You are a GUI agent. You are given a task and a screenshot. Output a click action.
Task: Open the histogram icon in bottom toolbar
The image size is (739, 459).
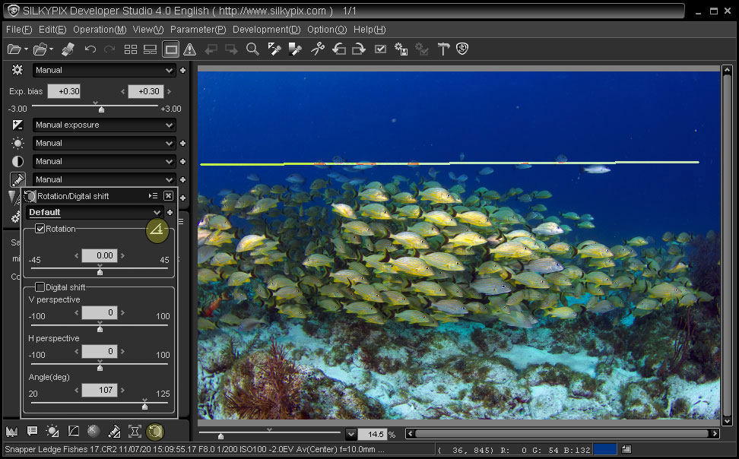11,432
